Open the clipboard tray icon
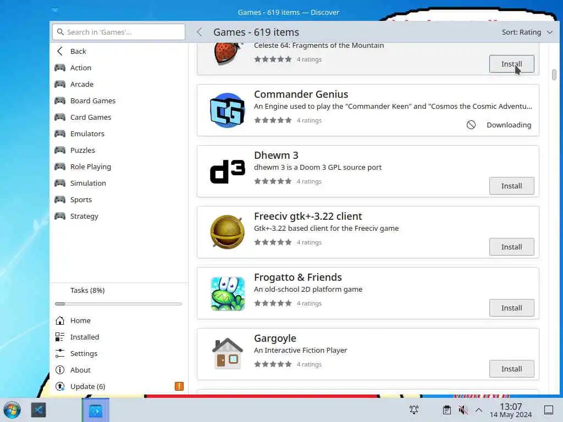The image size is (563, 422). (446, 410)
